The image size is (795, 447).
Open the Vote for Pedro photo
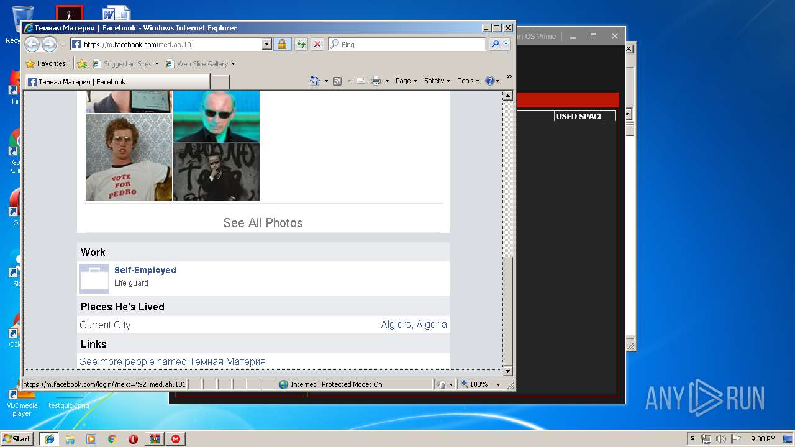click(129, 157)
